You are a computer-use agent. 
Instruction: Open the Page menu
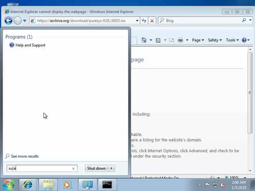click(198, 40)
